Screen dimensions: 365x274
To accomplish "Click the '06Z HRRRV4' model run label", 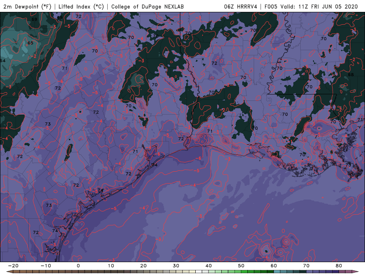I will click(240, 6).
